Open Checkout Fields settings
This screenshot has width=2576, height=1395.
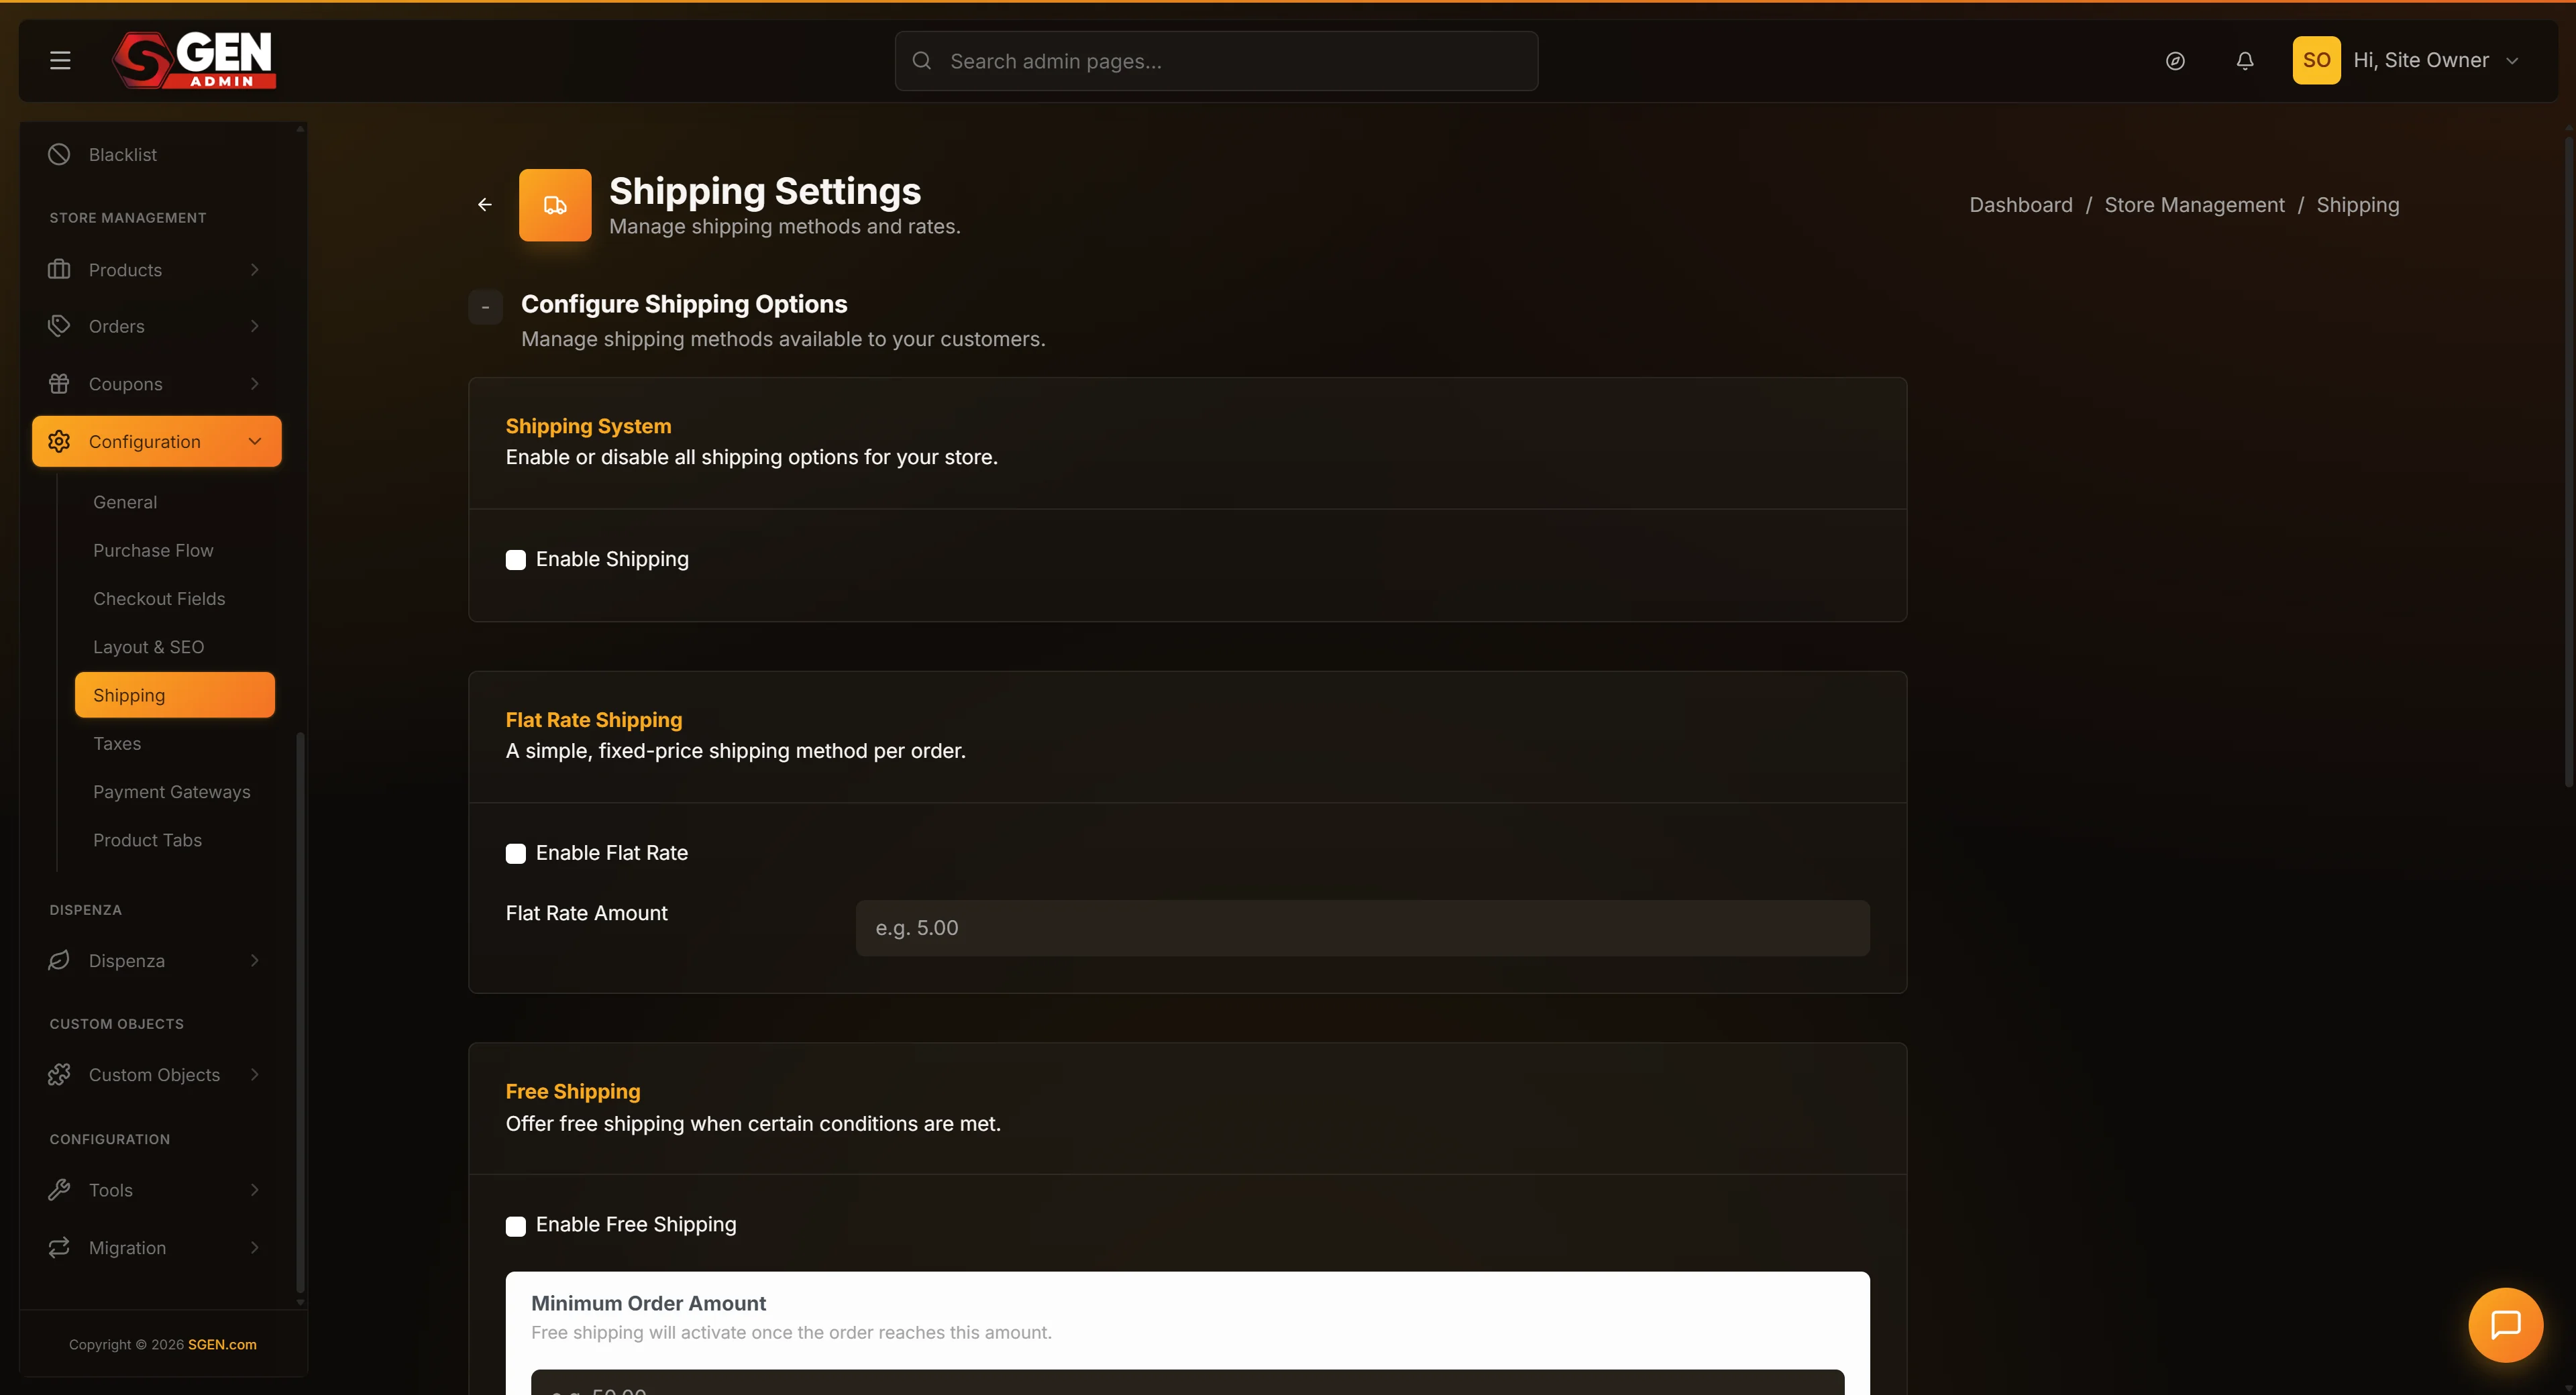tap(159, 599)
